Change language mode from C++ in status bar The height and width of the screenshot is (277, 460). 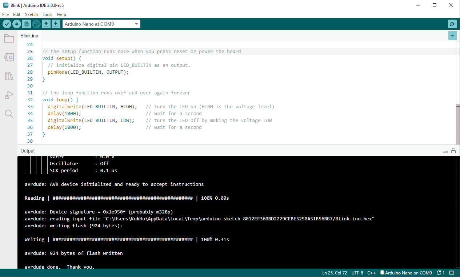[371, 273]
